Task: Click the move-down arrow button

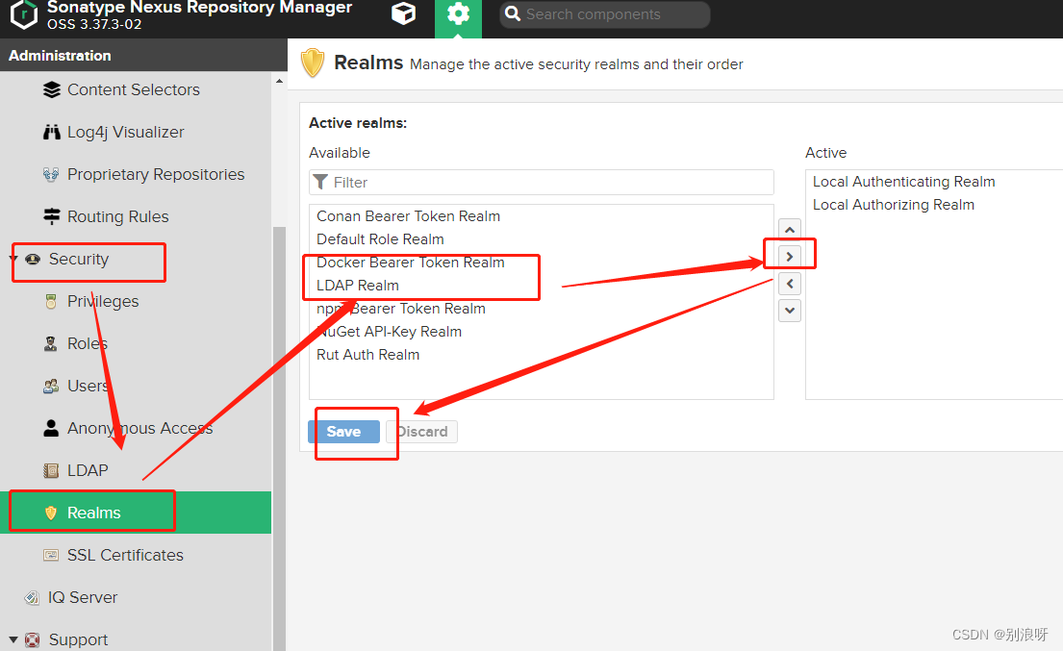Action: [x=790, y=311]
